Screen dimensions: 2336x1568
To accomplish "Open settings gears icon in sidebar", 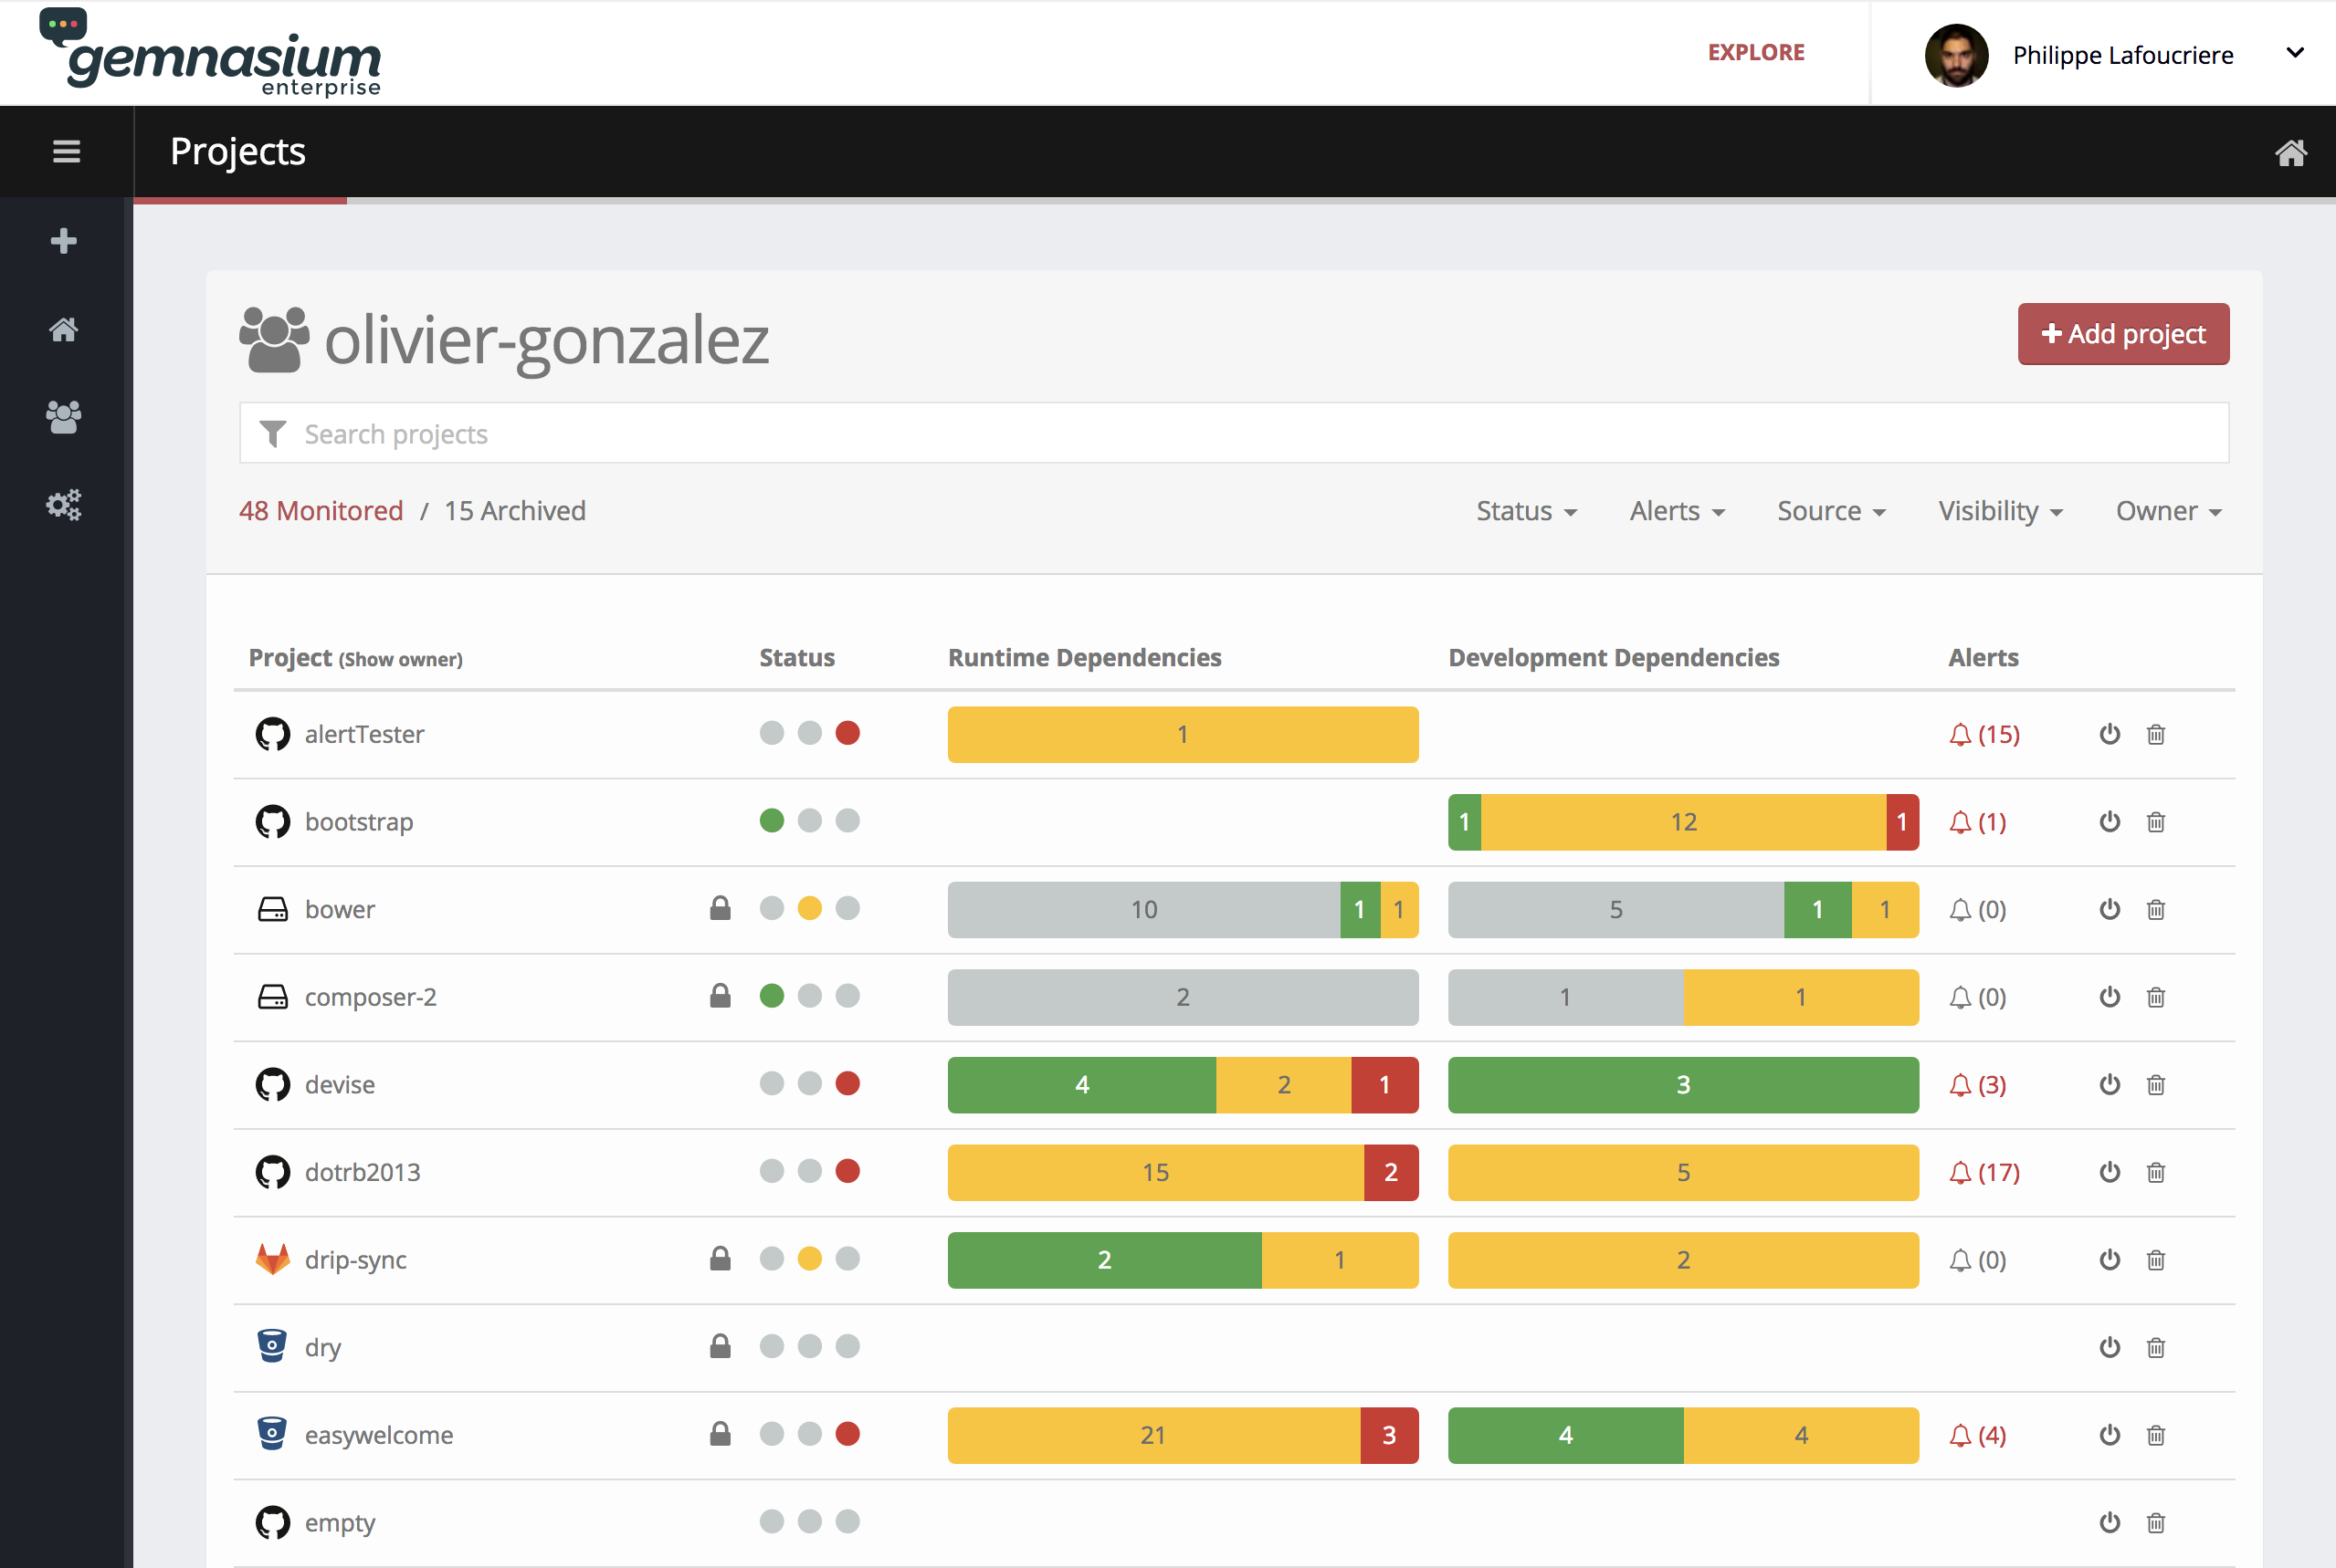I will [x=64, y=505].
